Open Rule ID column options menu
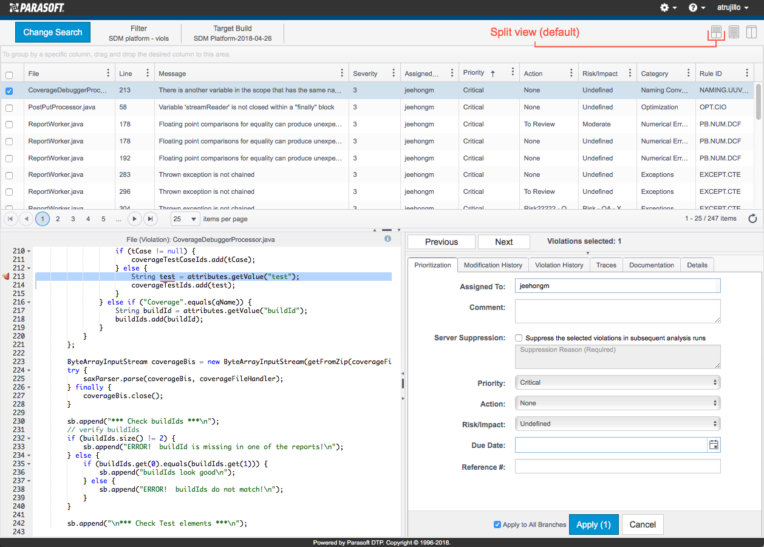The height and width of the screenshot is (547, 764). 746,73
